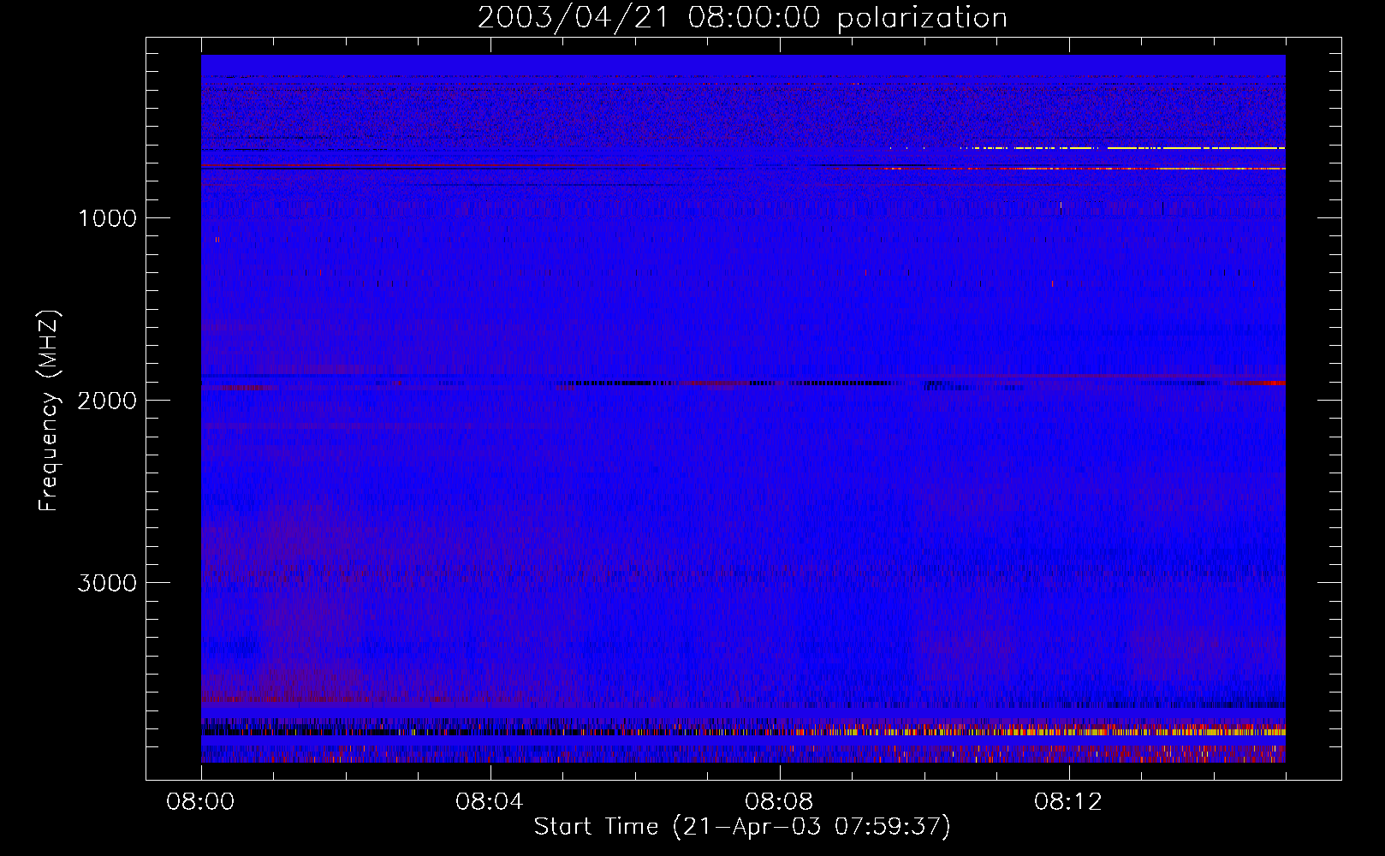Select the 'Frequency (MHZ)' axis label
The image size is (1385, 856).
click(48, 411)
